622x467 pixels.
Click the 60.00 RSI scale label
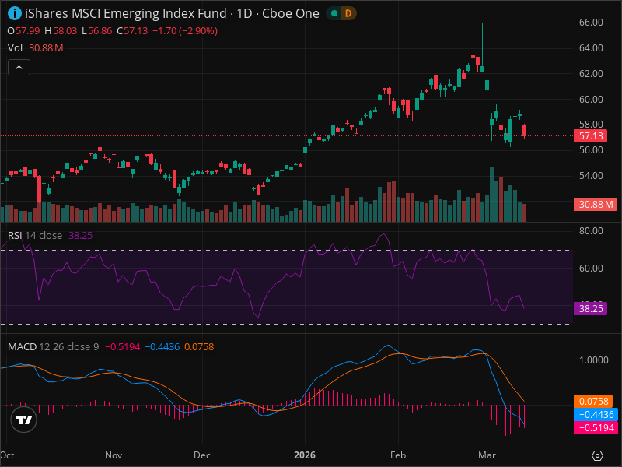point(591,268)
